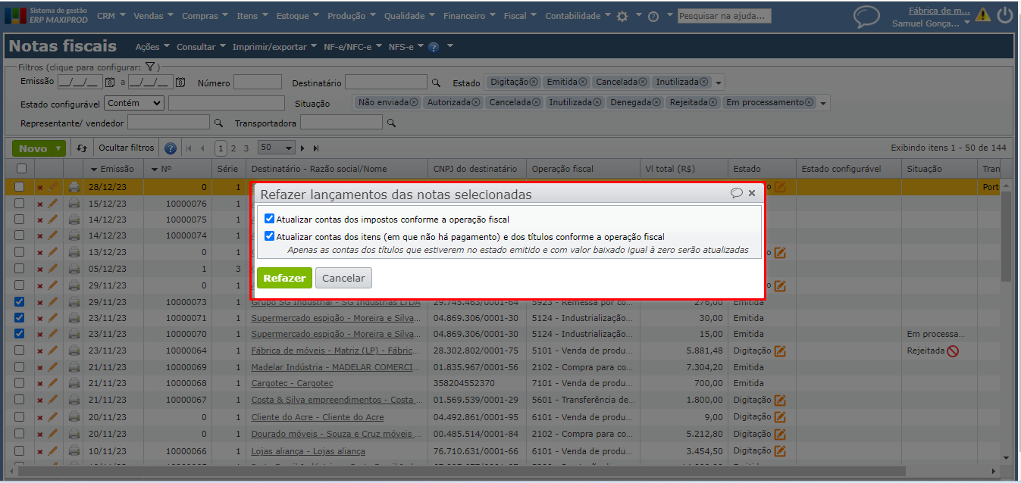1021x483 pixels.
Task: Open the Imprimir/exportar dropdown menu
Action: tap(274, 47)
